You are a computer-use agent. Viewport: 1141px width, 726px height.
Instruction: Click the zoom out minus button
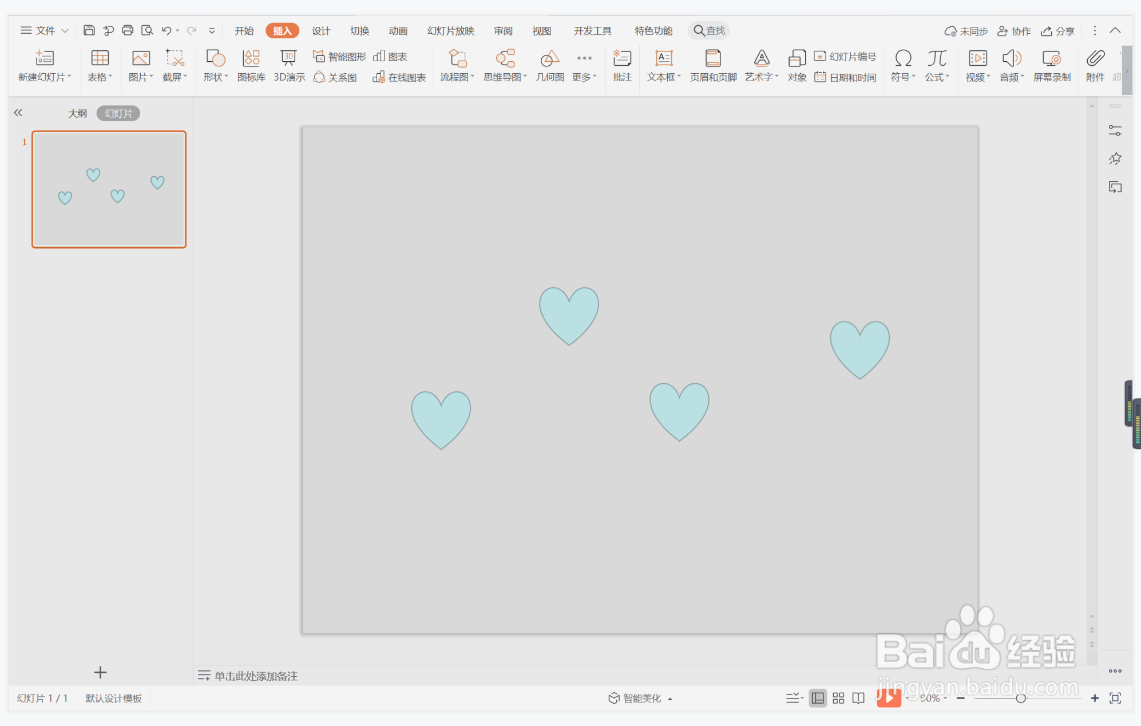click(961, 698)
